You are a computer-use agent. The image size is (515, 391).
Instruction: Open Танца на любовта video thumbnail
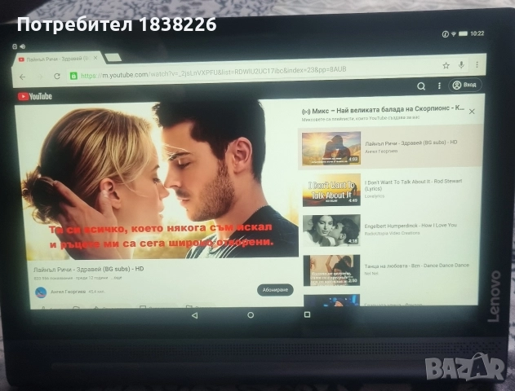[x=331, y=270]
